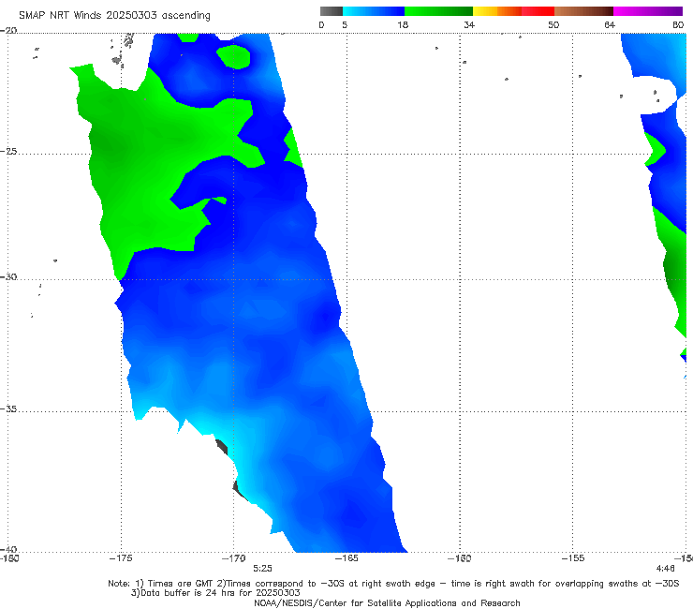Click the colorbar label '34'

click(x=469, y=24)
